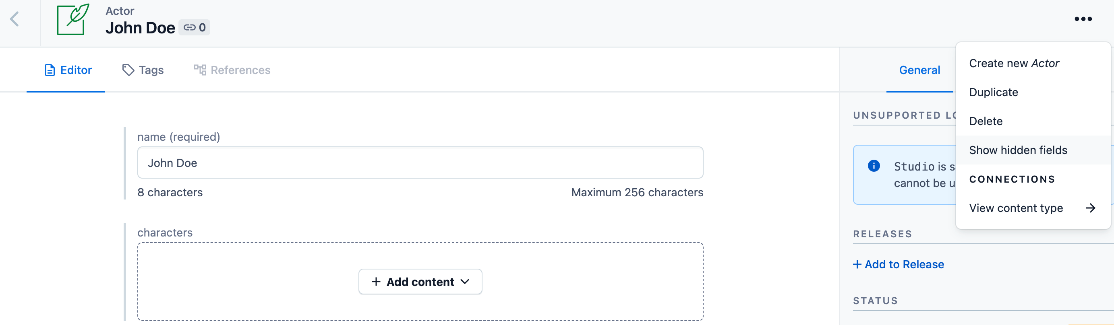Click the blue info icon in notice
The image size is (1114, 325).
tap(874, 166)
